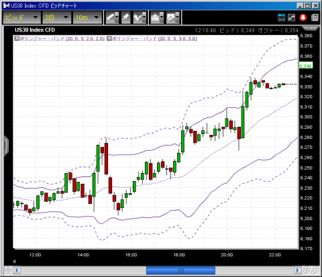This screenshot has width=322, height=277.
Task: Remove first Bollinger band (2.0) indicator
Action: tap(17, 38)
